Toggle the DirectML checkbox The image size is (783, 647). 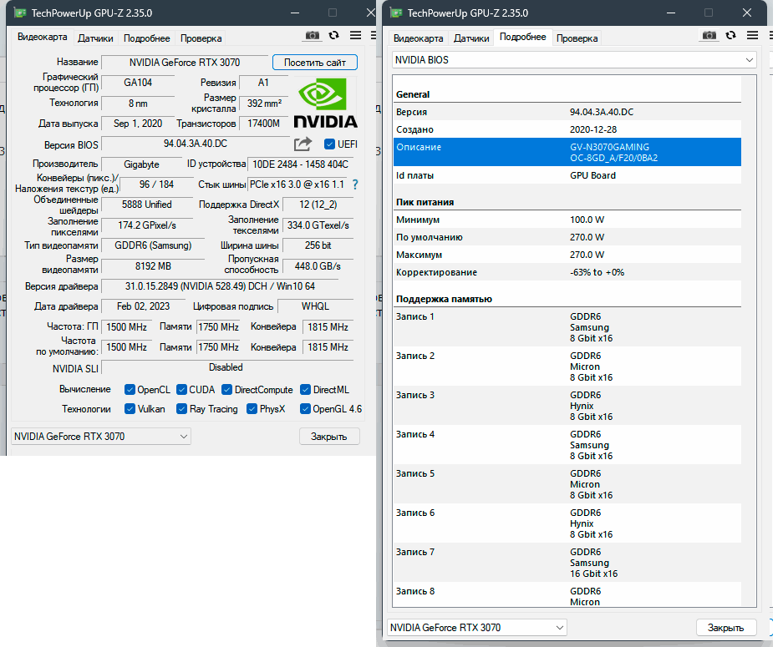tap(305, 390)
